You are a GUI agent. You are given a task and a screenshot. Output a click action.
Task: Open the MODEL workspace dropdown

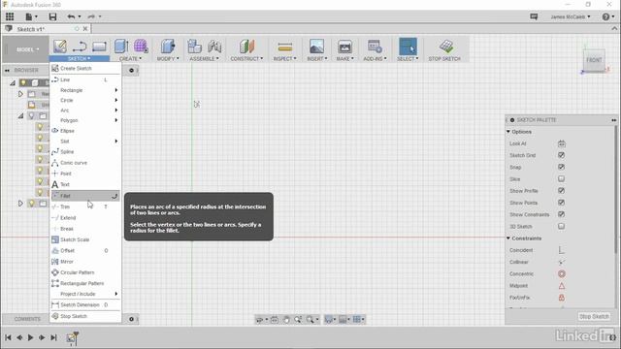[x=28, y=49]
